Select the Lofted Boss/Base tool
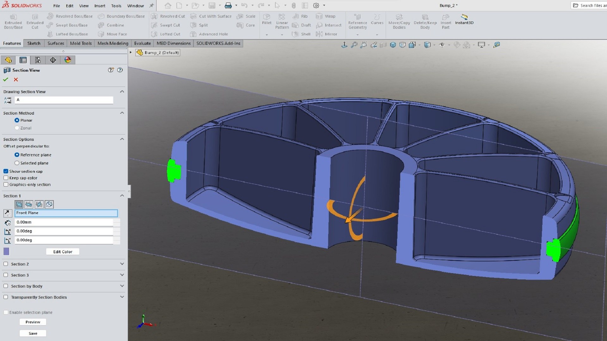 coord(67,34)
